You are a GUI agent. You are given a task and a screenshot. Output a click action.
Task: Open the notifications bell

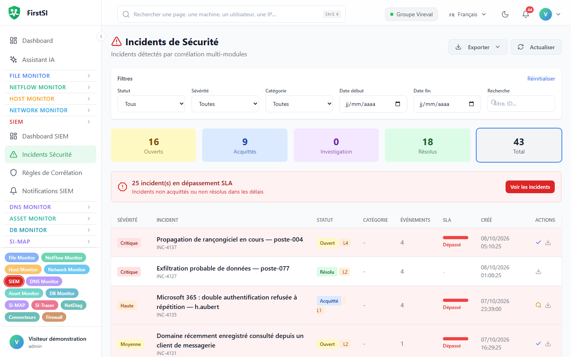526,14
